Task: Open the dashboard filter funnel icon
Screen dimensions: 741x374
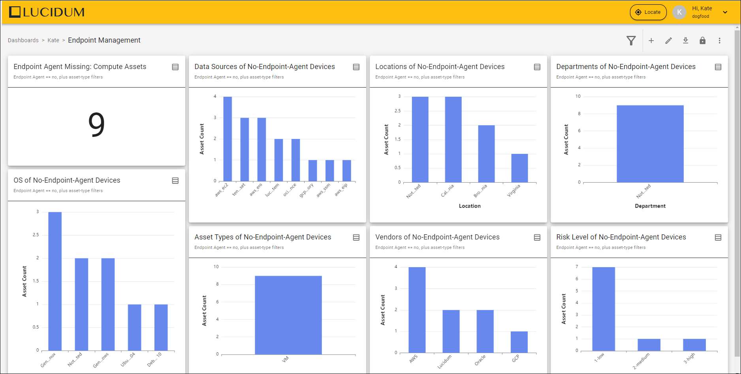Action: (x=631, y=41)
